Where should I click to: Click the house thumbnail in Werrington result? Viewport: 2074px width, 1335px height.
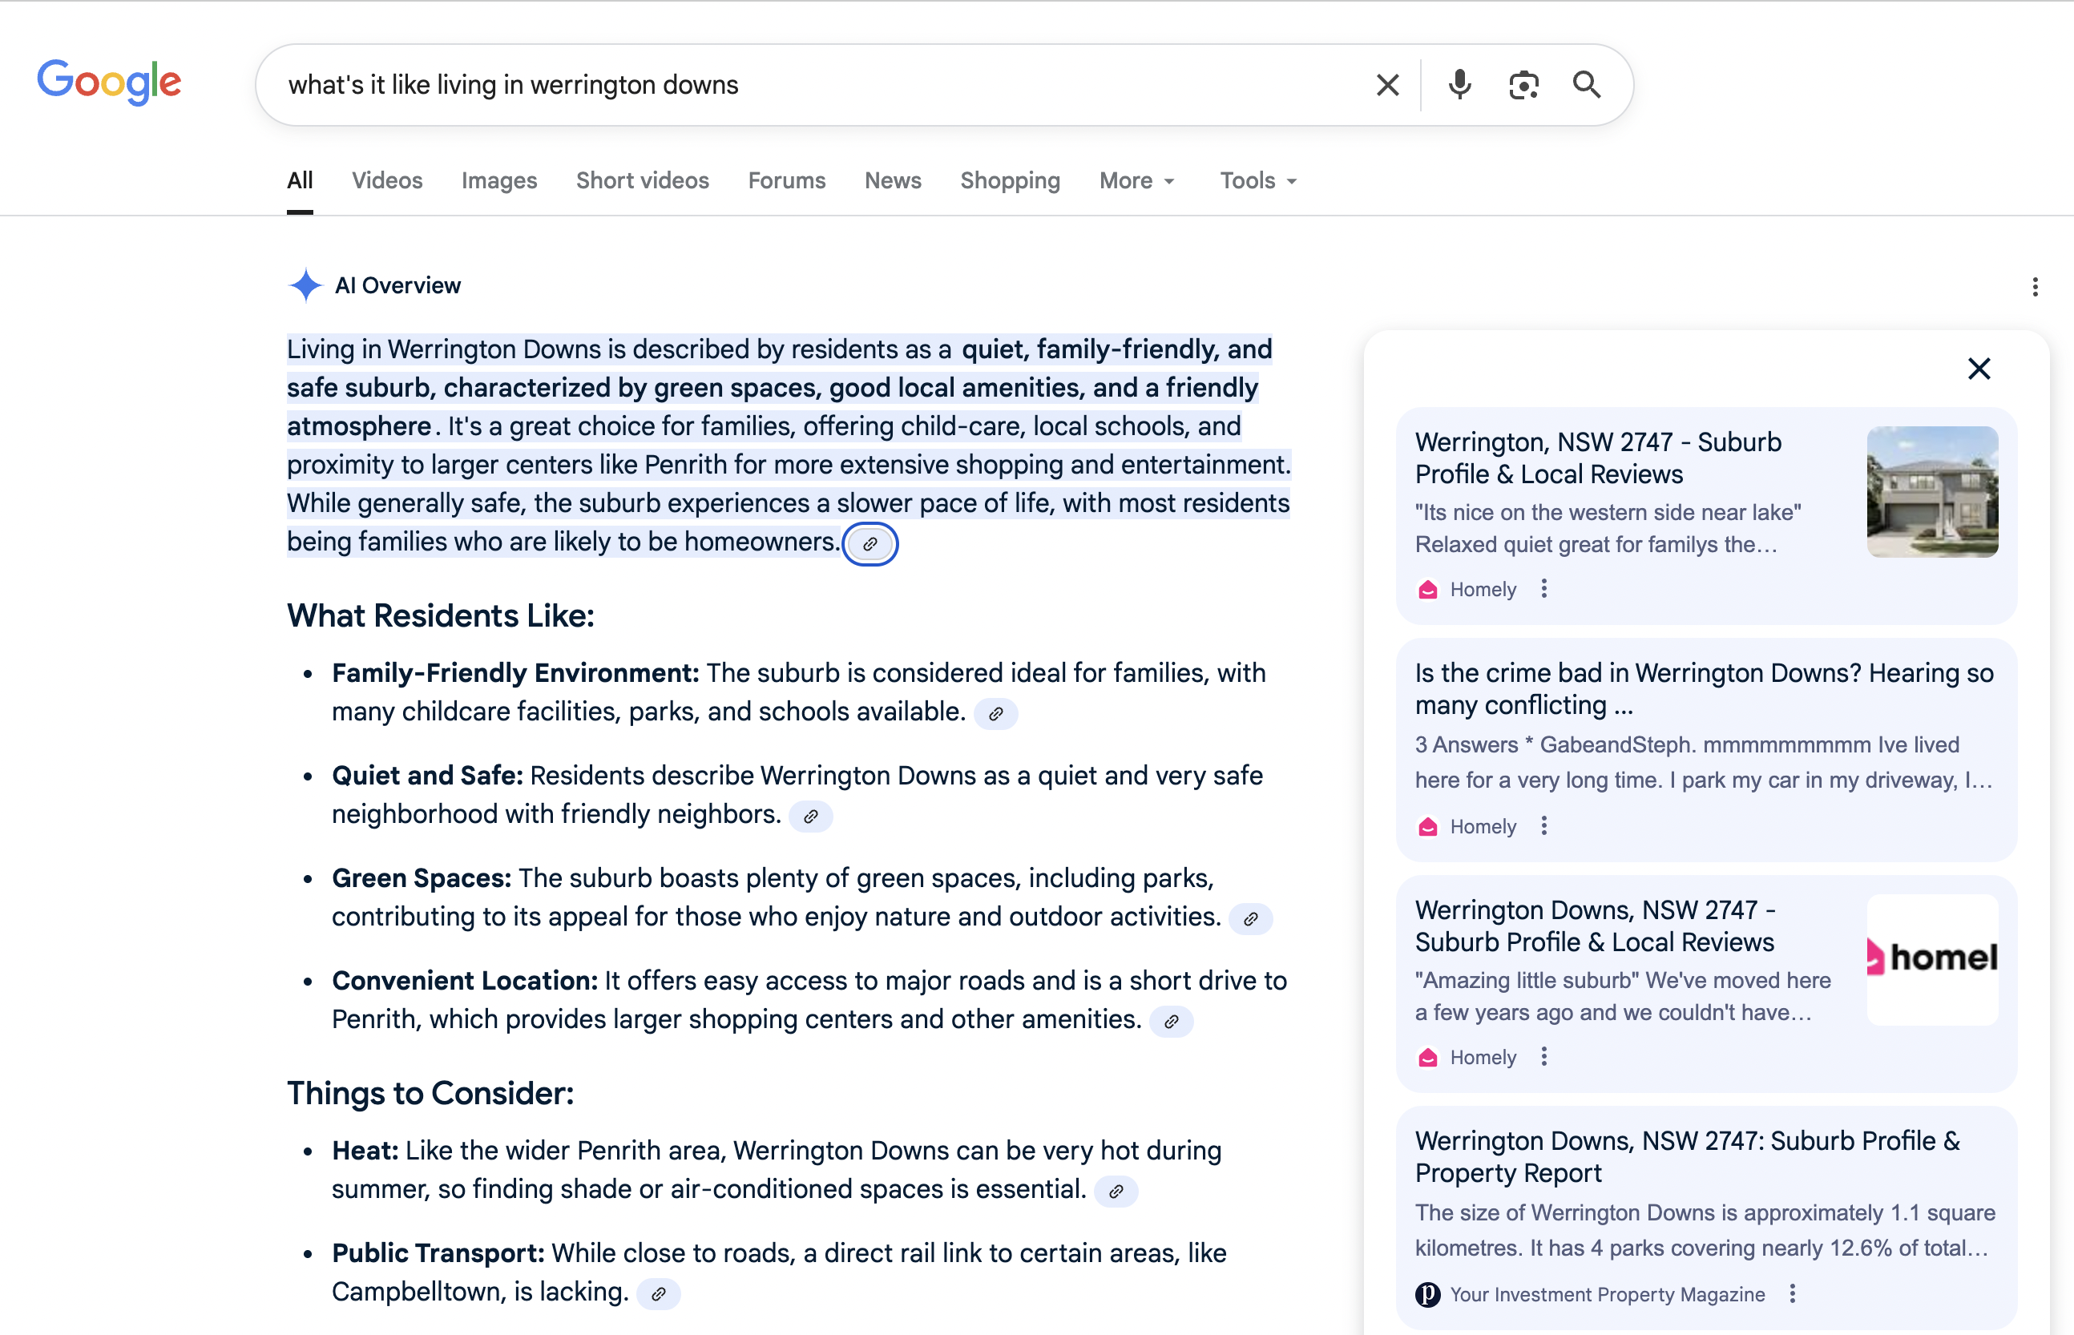(x=1932, y=491)
